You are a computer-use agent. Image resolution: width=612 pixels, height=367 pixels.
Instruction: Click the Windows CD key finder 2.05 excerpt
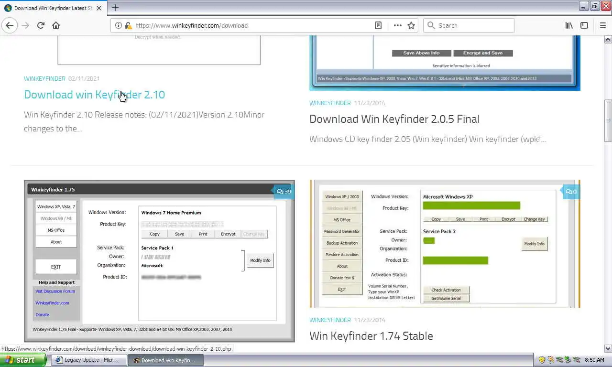point(427,139)
